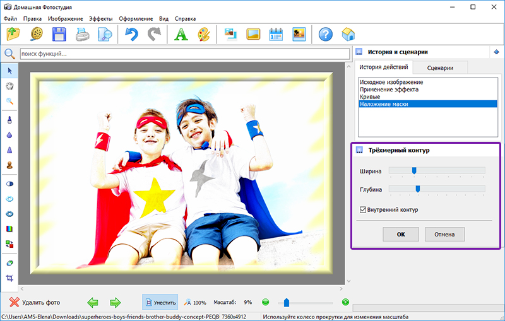The image size is (505, 321).
Task: Select the eraser tool
Action: [x=9, y=263]
